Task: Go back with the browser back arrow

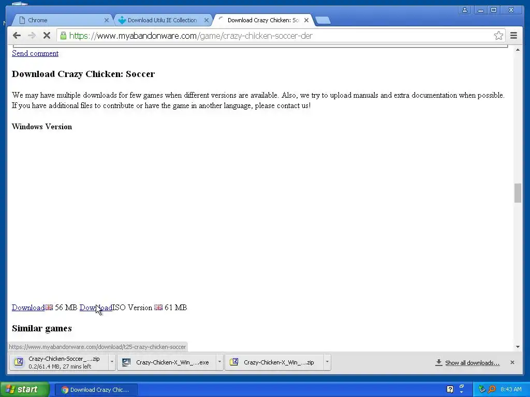Action: (x=17, y=36)
